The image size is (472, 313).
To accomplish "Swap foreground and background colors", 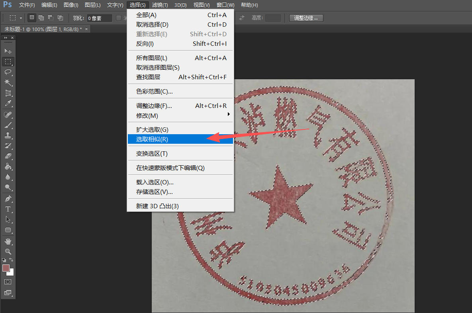I will coord(12,260).
